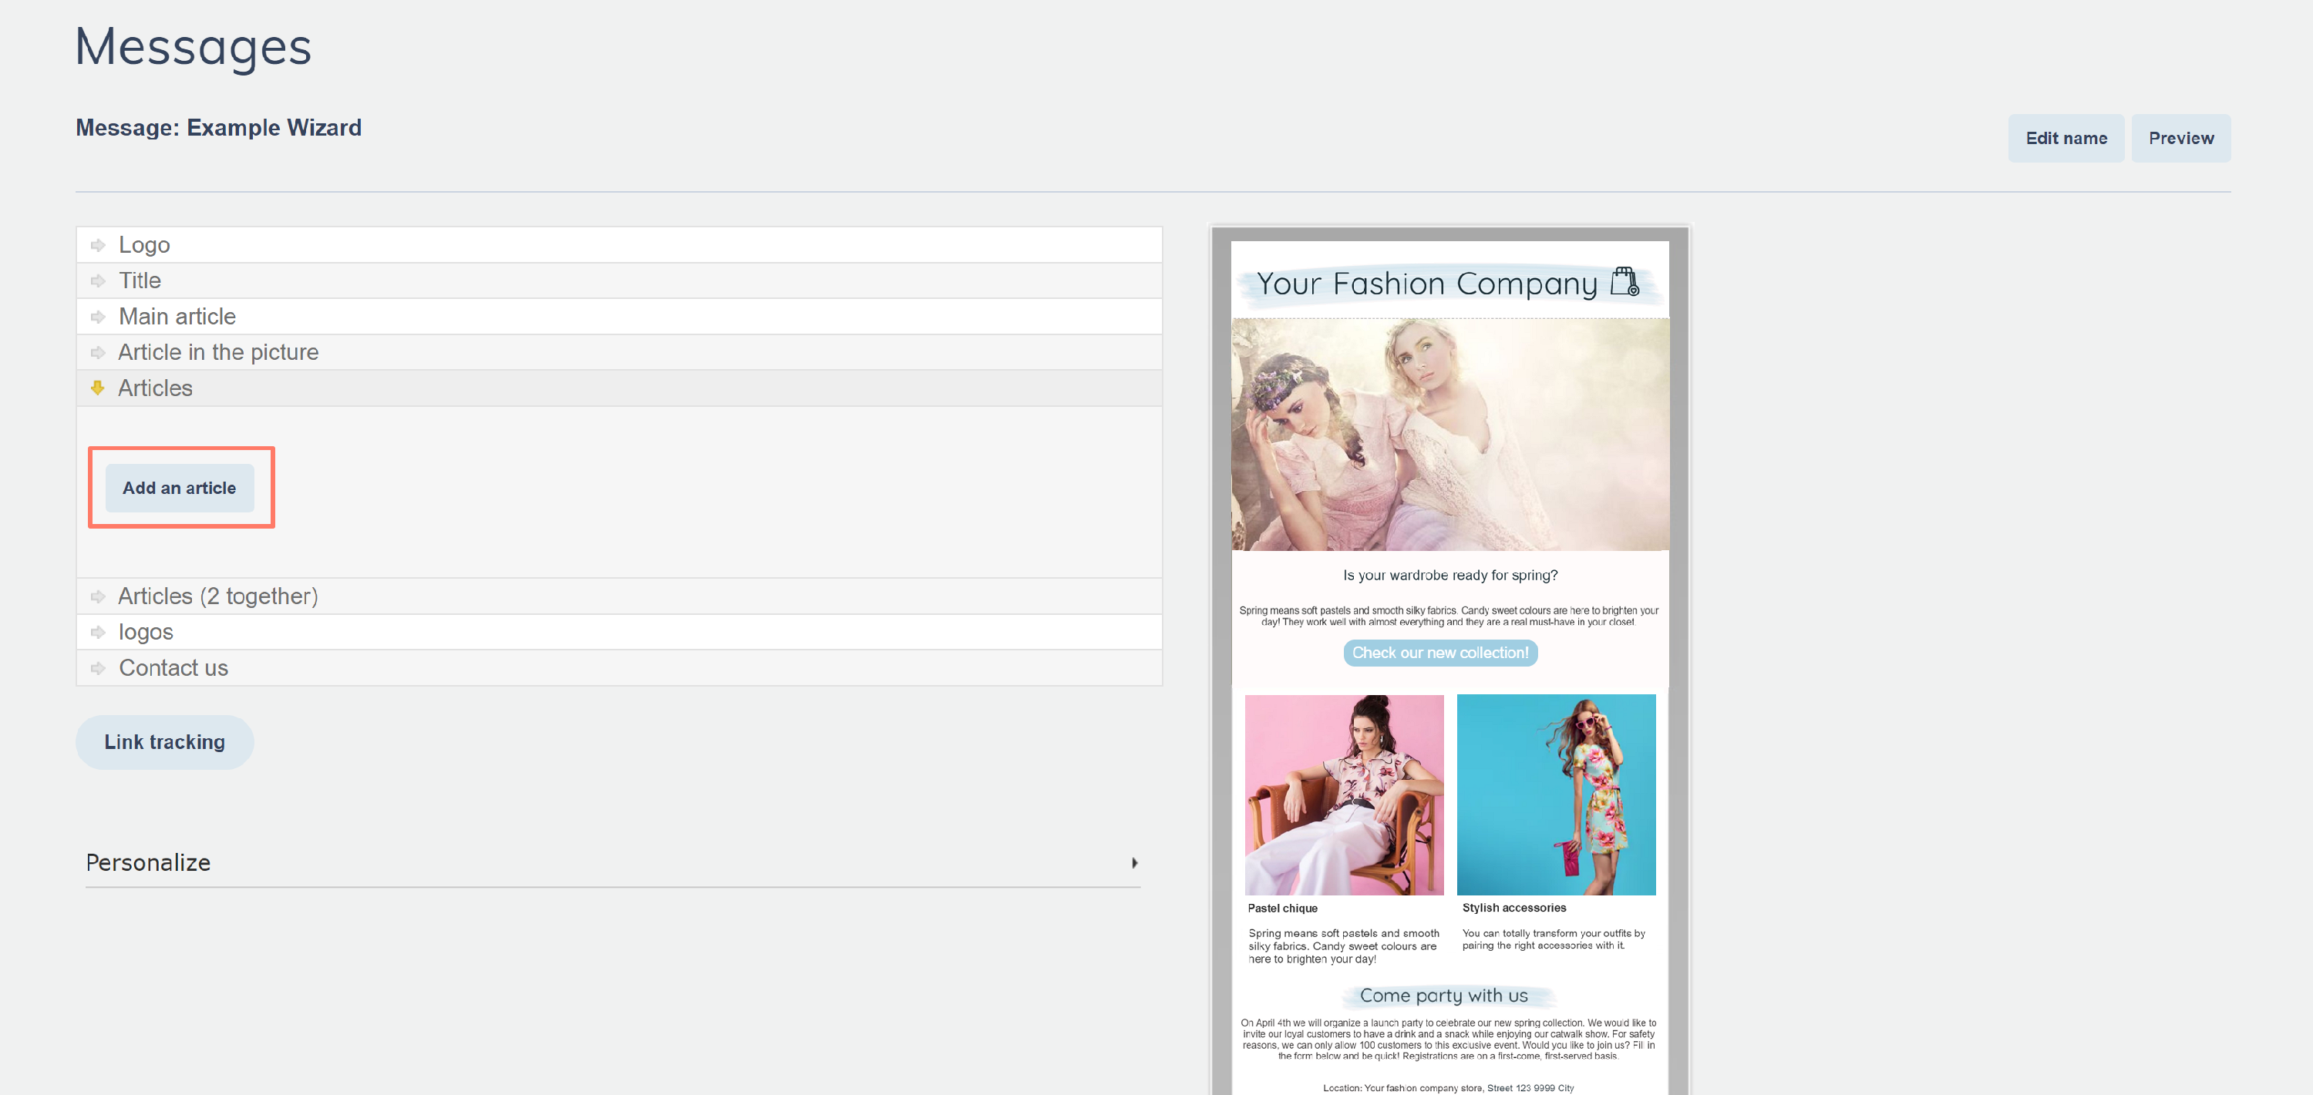Expand the Contact us section row

click(x=173, y=669)
